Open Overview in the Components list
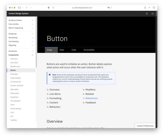 (14, 59)
